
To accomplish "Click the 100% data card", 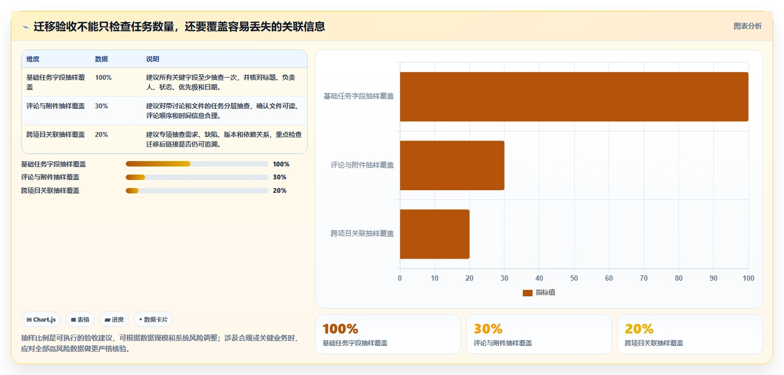I will [x=387, y=334].
